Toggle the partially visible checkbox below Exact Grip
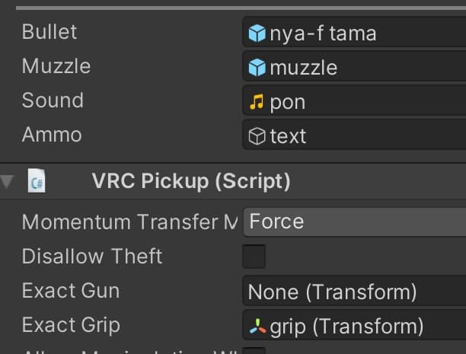This screenshot has height=354, width=466. [x=254, y=351]
